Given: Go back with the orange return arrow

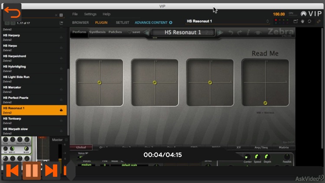Looking at the screenshot, I should tap(12, 12).
